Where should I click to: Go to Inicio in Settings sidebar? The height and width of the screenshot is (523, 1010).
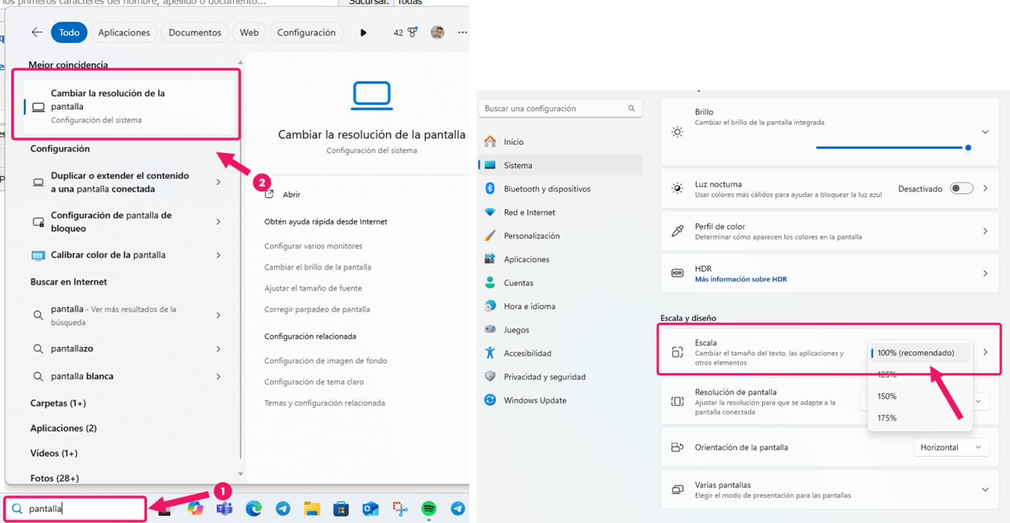click(x=561, y=141)
